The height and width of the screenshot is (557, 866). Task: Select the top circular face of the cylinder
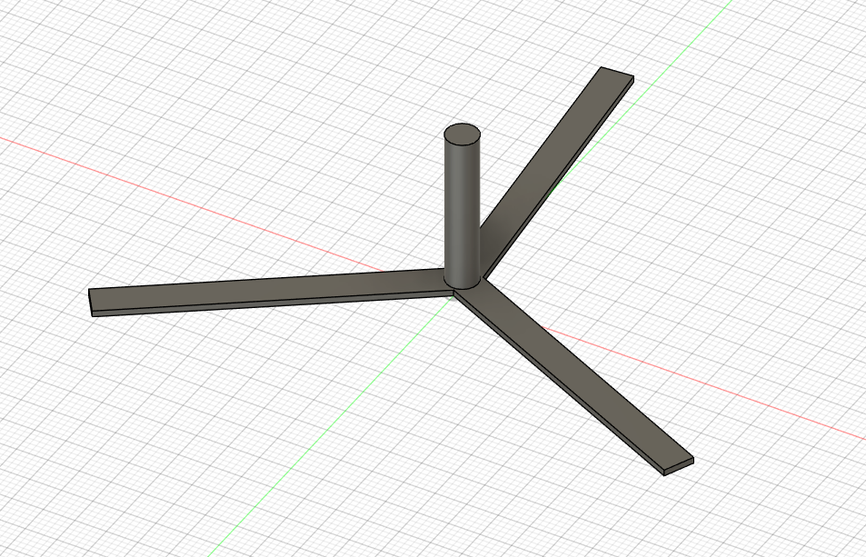(x=462, y=134)
